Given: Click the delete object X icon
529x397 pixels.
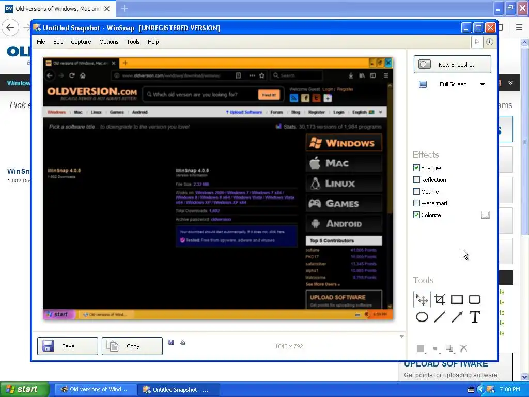Looking at the screenshot, I should coord(464,348).
